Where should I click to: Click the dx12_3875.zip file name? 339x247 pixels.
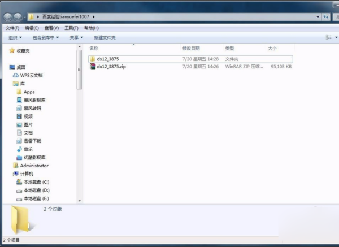(111, 67)
